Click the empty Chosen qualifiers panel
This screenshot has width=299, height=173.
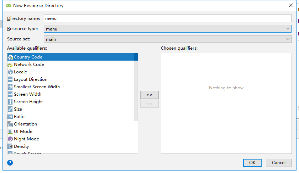point(226,103)
